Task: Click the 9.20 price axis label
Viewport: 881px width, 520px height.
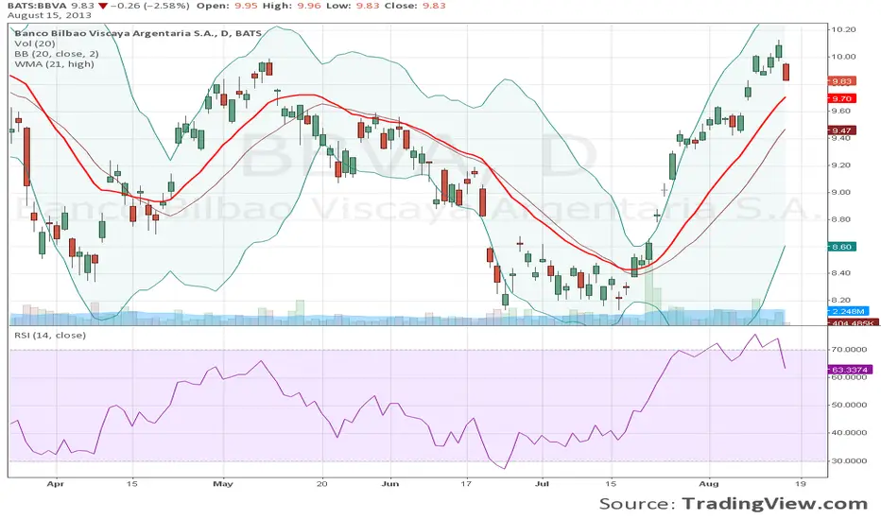Action: tap(841, 165)
